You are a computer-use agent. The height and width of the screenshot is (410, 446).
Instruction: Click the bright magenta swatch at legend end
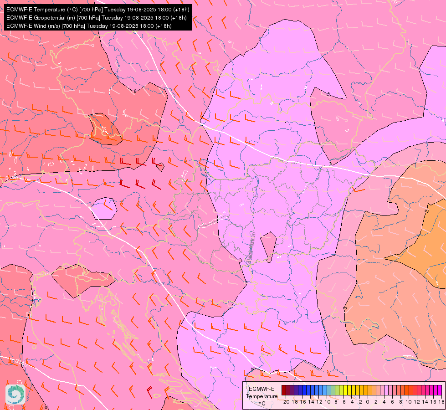click(x=440, y=390)
